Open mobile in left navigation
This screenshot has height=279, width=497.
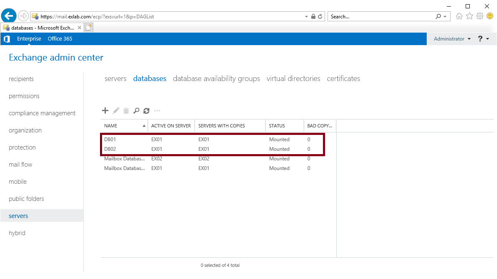[x=18, y=182]
